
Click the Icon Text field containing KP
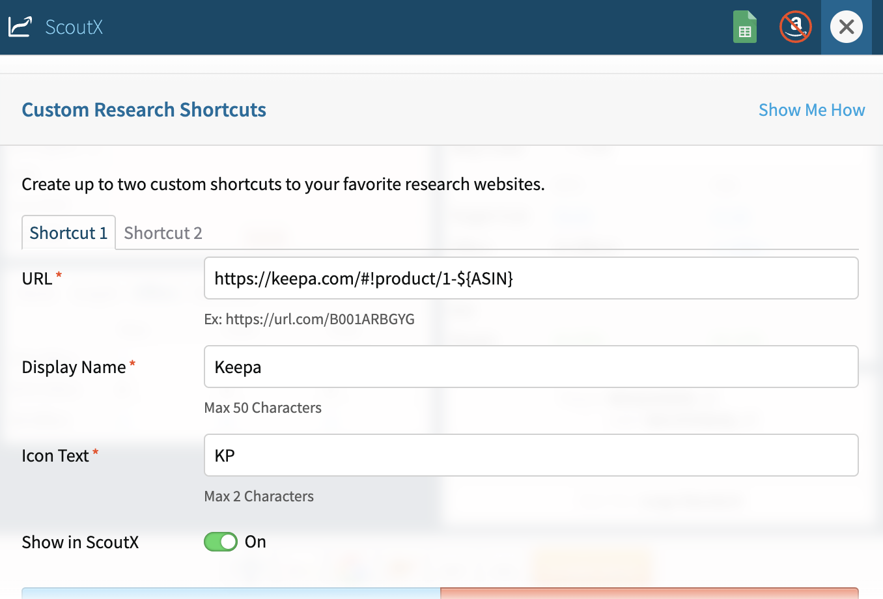[x=531, y=456]
